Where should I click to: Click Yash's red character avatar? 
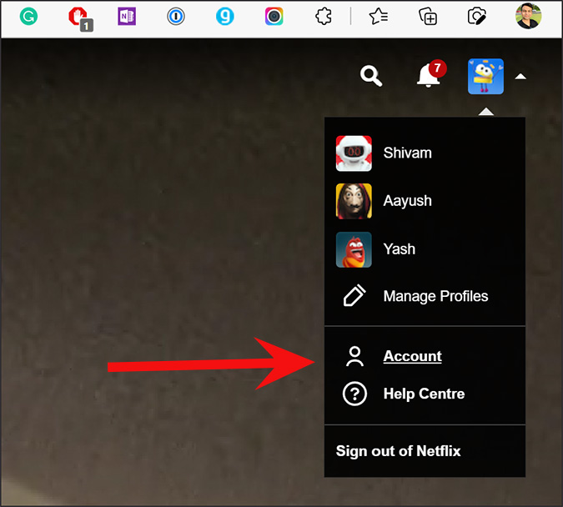point(354,249)
